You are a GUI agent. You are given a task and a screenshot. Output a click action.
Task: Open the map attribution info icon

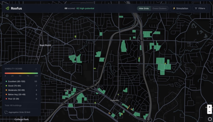[210, 119]
